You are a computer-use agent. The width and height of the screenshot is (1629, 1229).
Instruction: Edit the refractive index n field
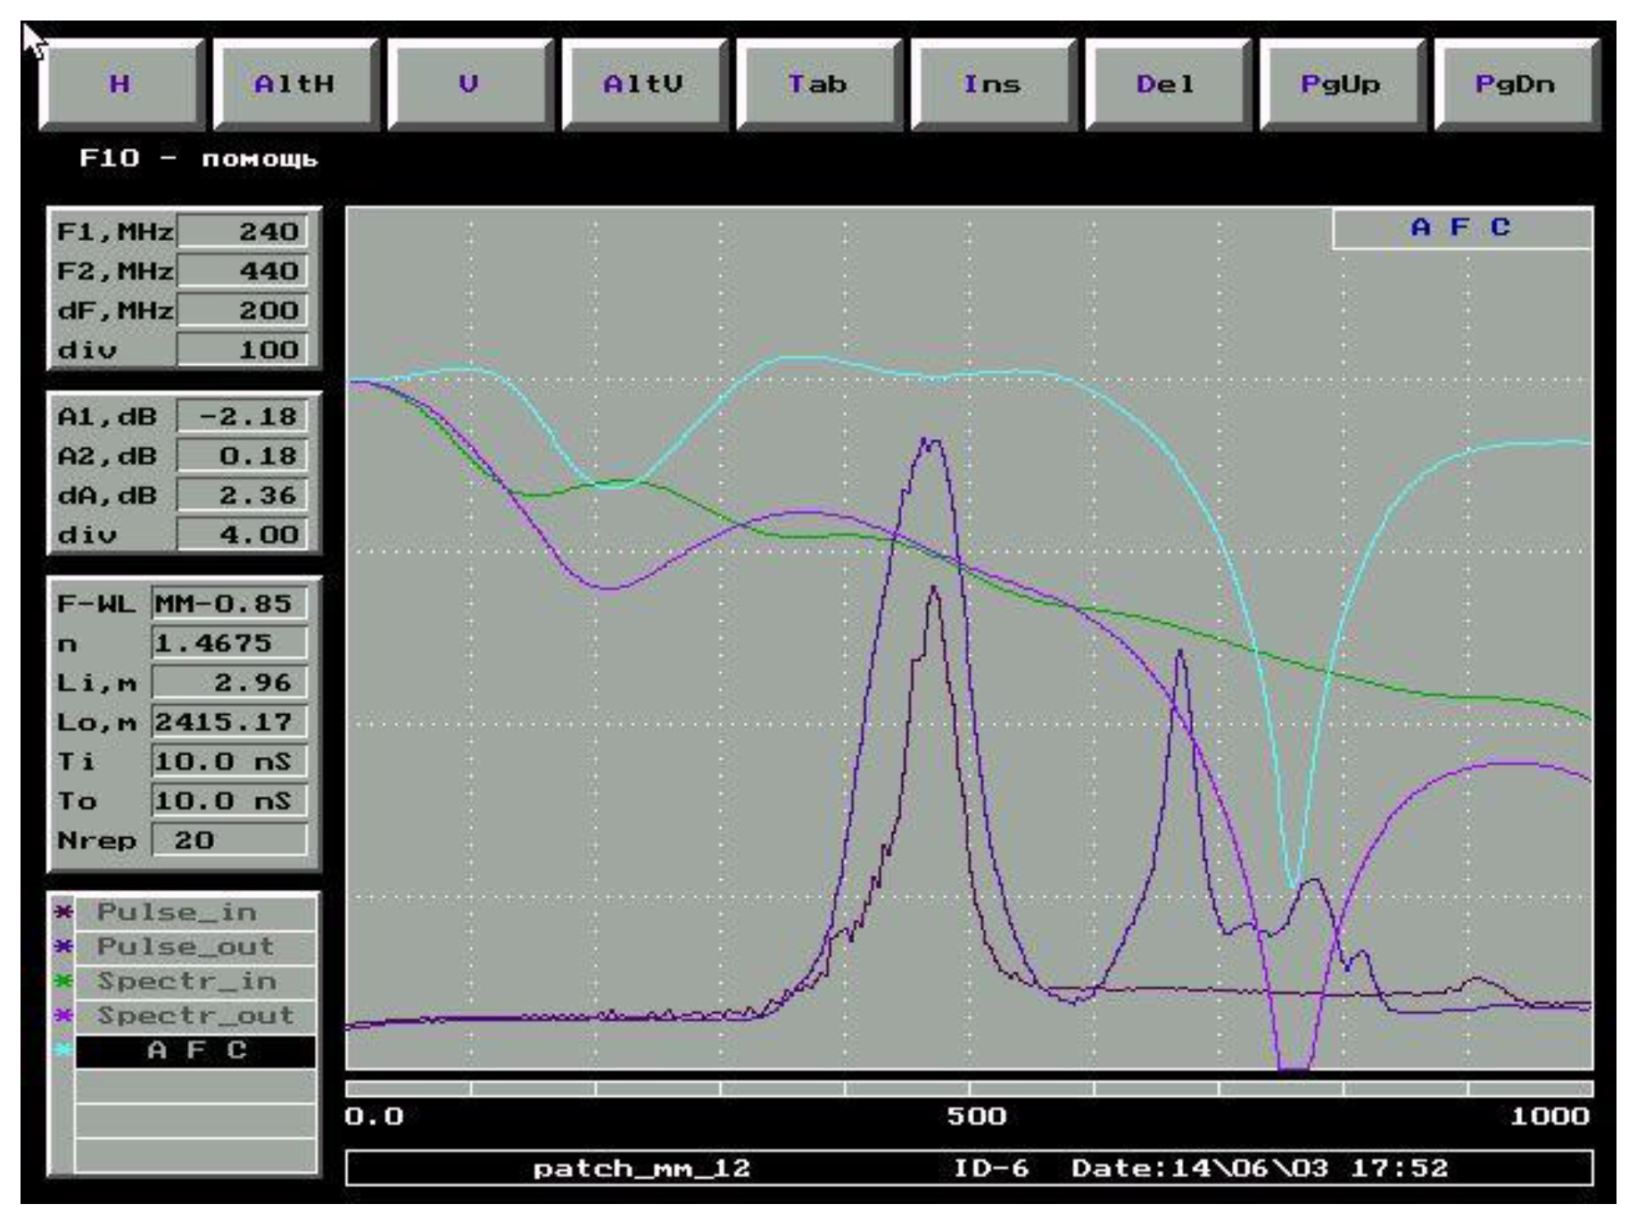[229, 644]
